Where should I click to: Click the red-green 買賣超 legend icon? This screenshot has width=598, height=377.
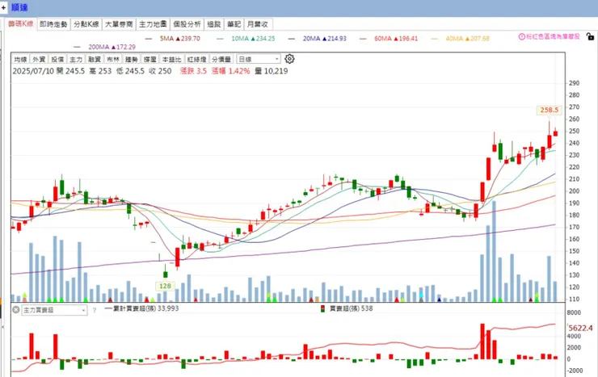click(322, 309)
